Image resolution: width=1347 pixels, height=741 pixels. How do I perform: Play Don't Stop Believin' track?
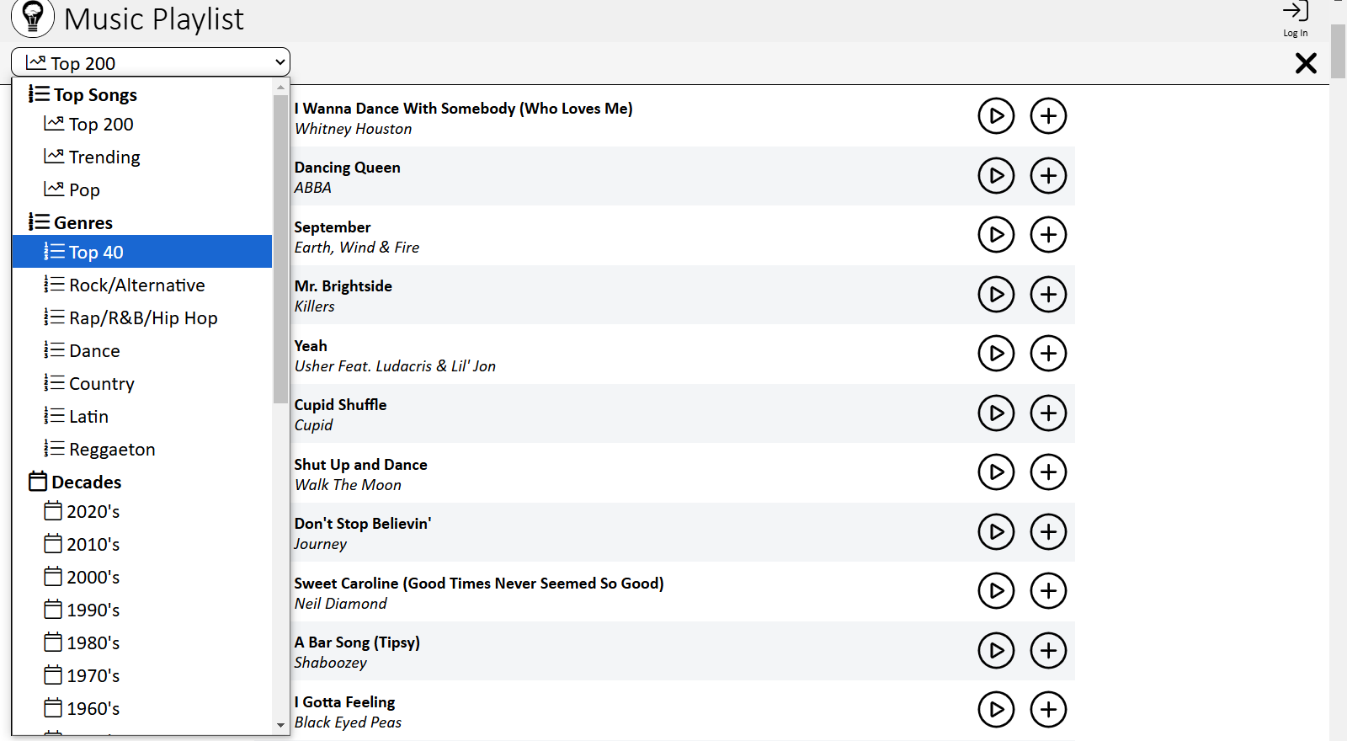(996, 531)
